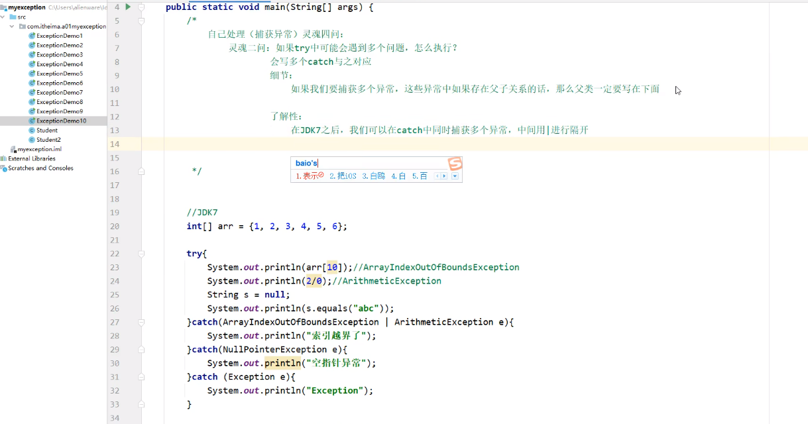Run the main method via gutter play button
The height and width of the screenshot is (424, 808).
point(128,7)
